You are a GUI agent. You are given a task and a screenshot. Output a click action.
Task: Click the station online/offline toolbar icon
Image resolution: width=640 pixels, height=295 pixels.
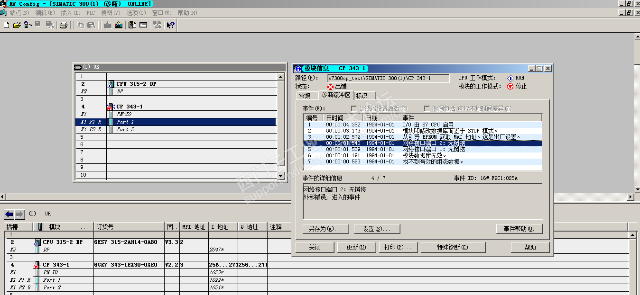(x=28, y=25)
